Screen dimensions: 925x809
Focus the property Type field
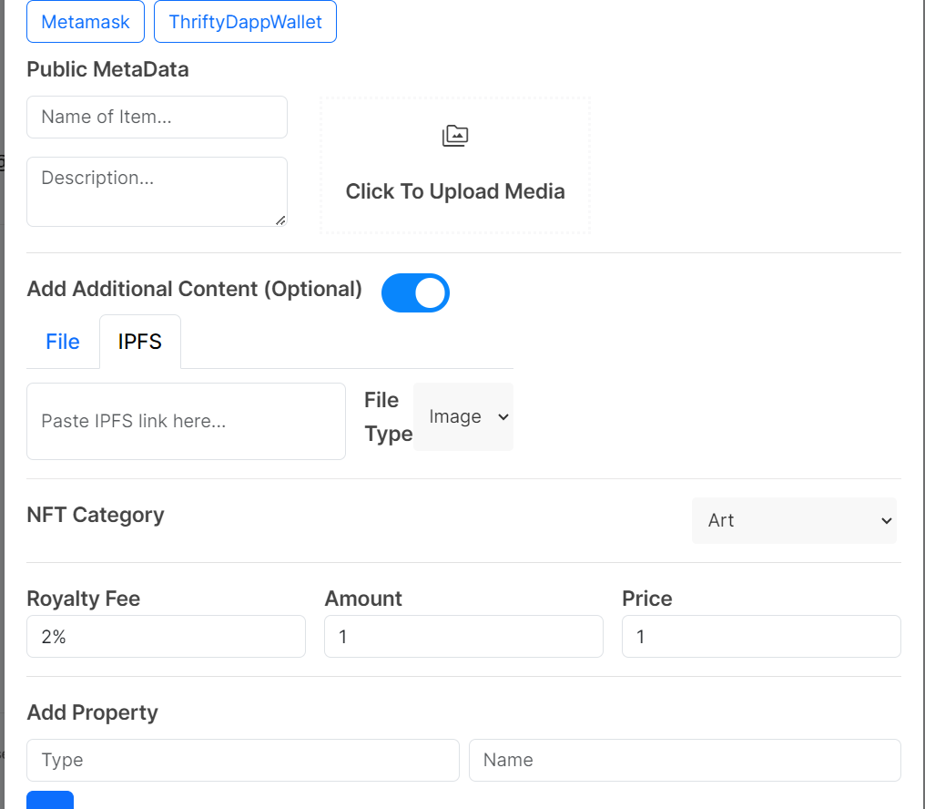[243, 760]
